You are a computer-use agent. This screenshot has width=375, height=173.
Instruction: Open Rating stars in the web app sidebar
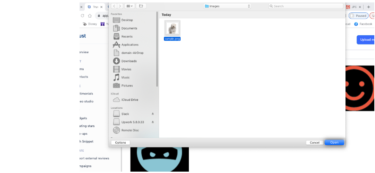click(87, 126)
